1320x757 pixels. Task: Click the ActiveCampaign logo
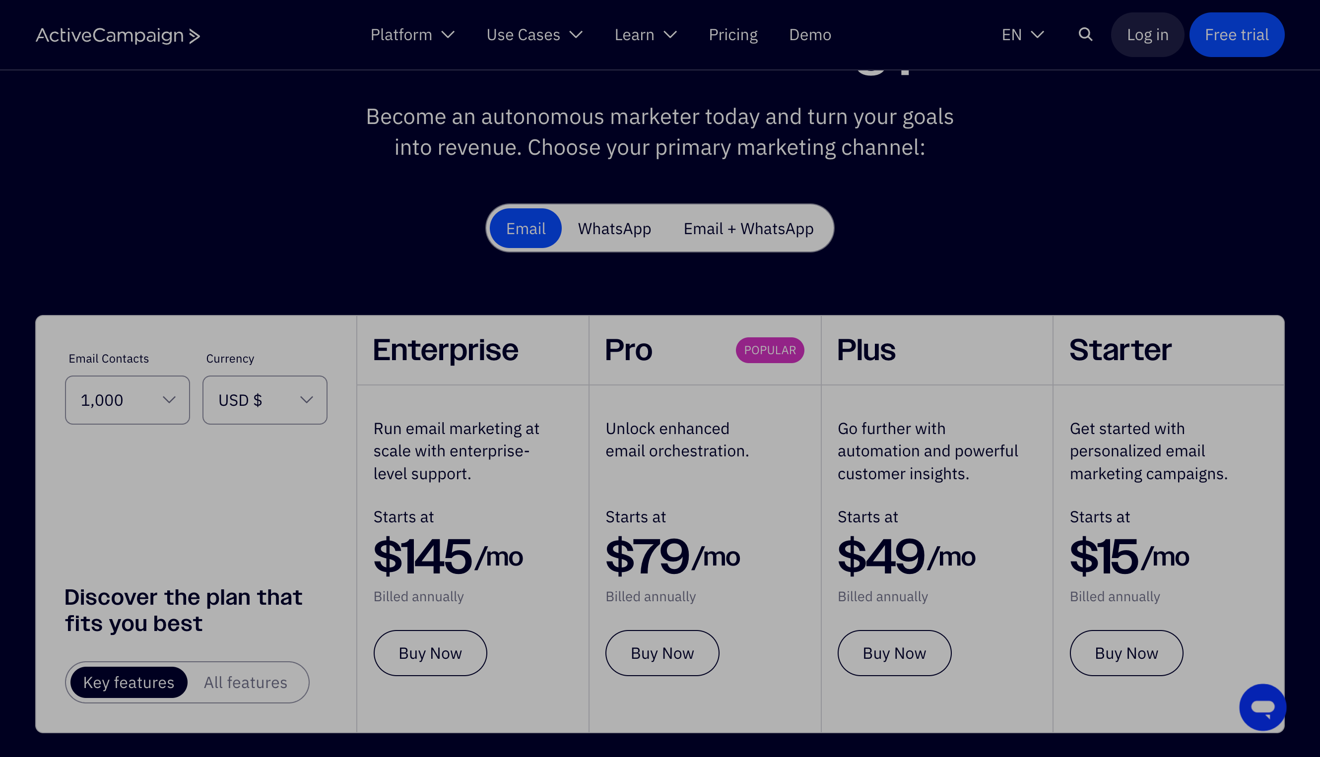pos(118,35)
